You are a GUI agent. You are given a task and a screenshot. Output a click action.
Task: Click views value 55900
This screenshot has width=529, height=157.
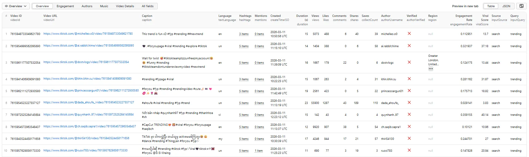315,103
